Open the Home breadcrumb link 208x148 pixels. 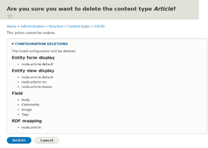coord(12,26)
